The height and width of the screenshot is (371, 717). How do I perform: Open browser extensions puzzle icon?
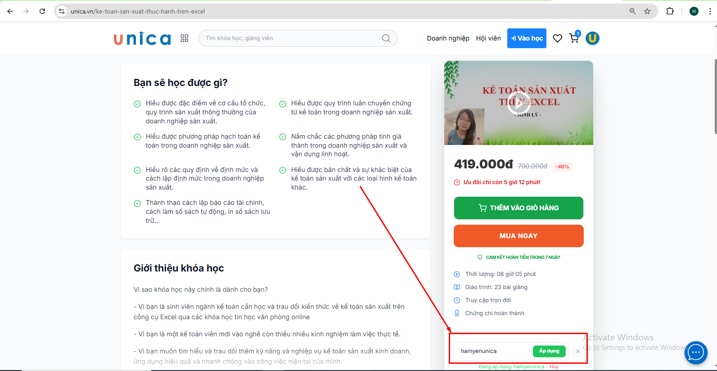point(670,11)
